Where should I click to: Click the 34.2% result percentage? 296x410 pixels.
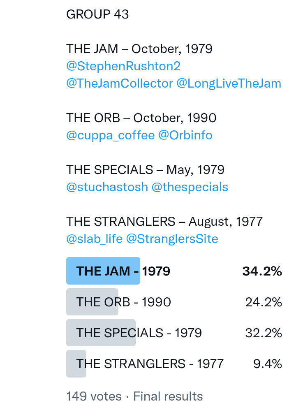point(262,271)
